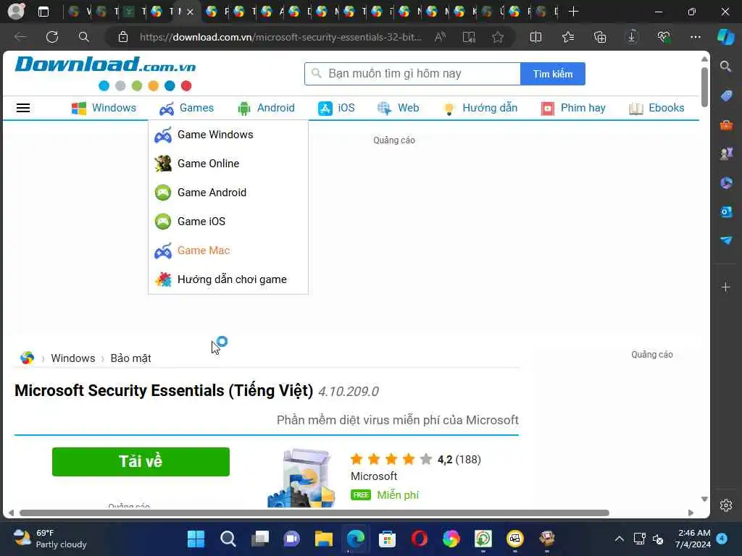Click the browser refresh icon
The width and height of the screenshot is (742, 556).
52,37
